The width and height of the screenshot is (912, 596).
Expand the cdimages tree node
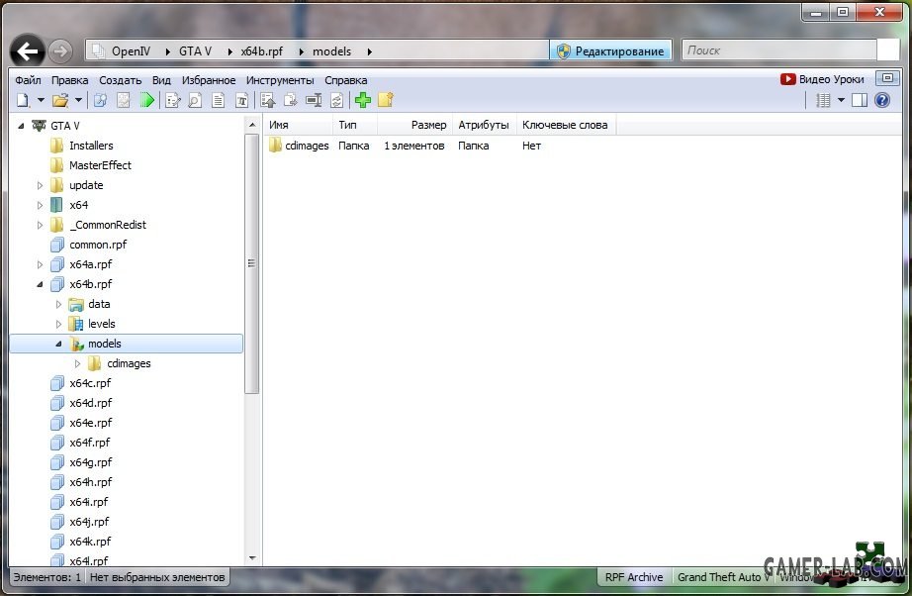click(x=77, y=363)
